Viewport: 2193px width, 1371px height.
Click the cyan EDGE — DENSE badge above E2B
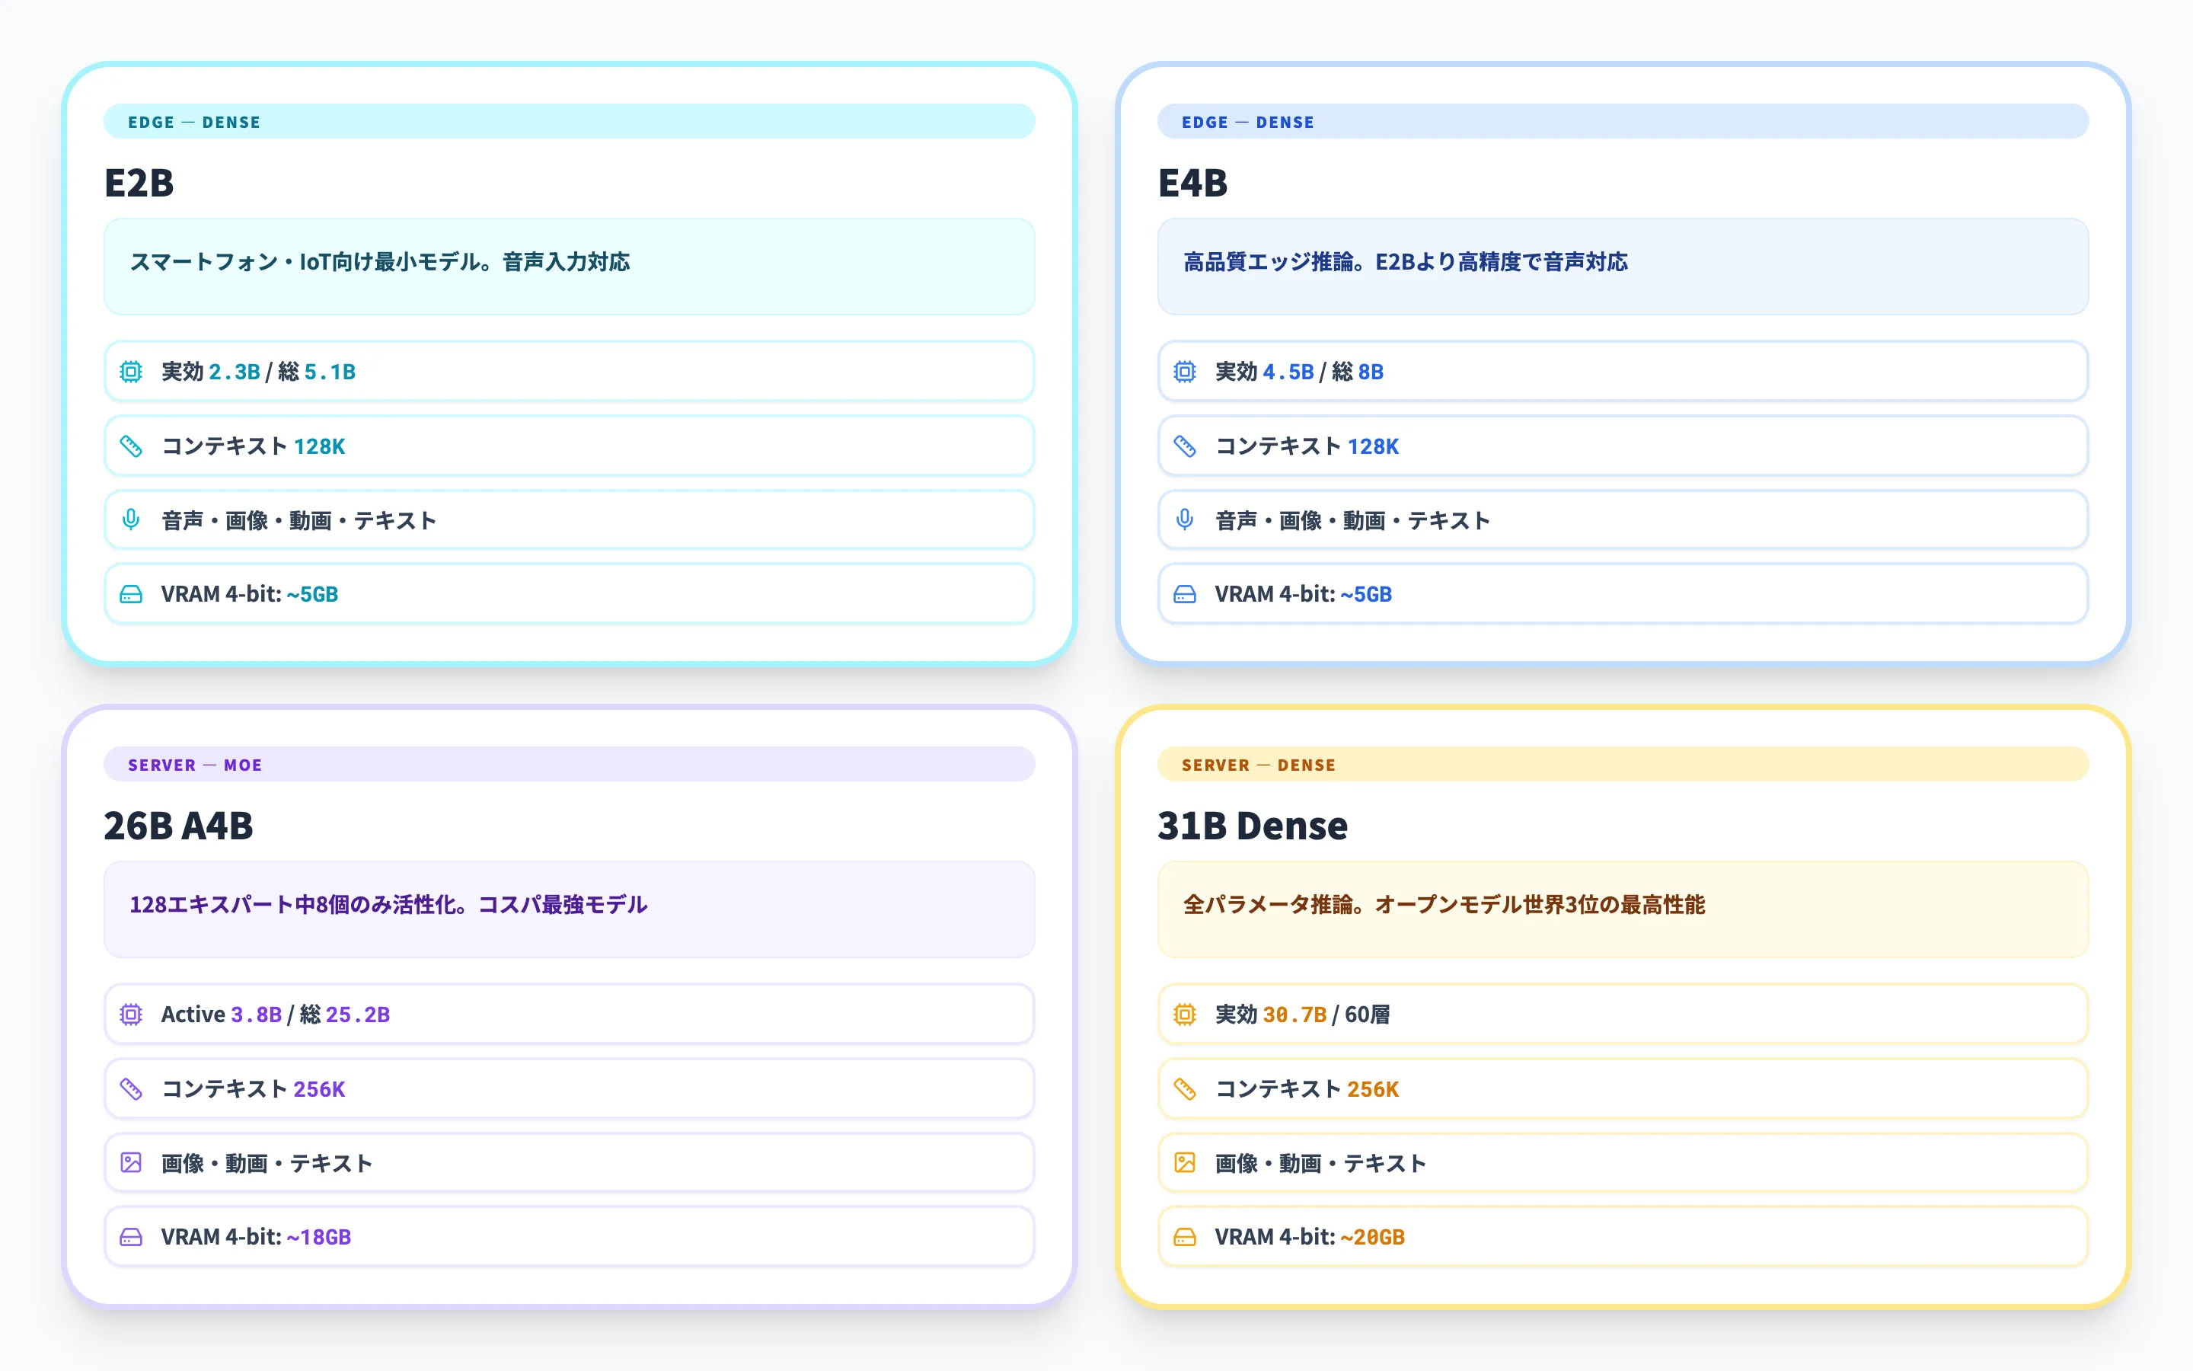pyautogui.click(x=569, y=122)
